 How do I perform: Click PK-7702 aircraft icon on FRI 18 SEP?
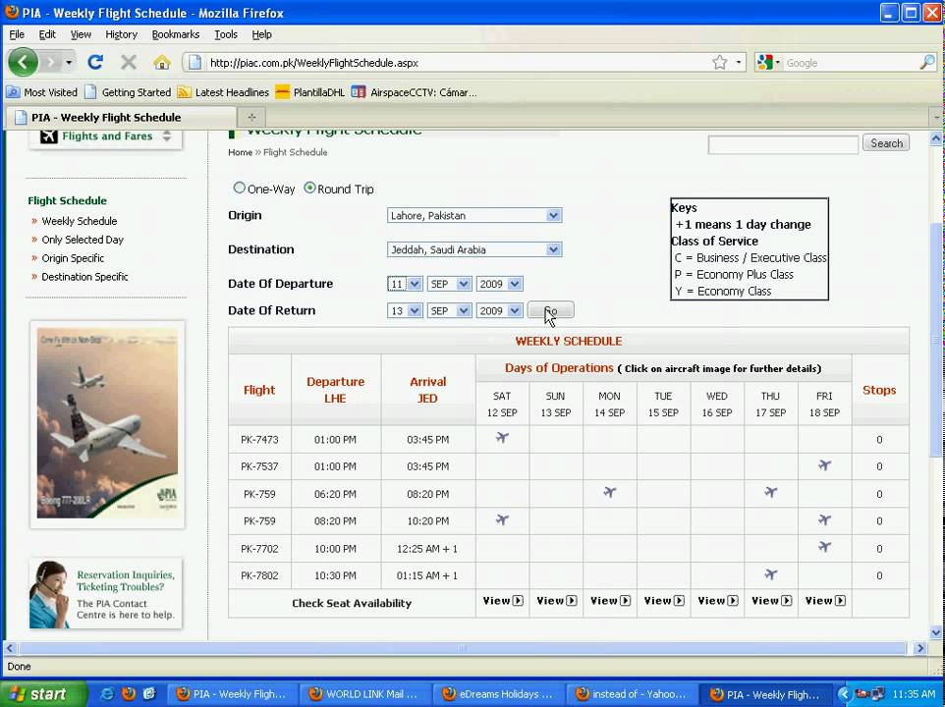pos(824,547)
